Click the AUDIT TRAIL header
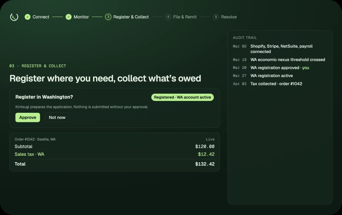Image resolution: width=342 pixels, height=215 pixels. [245, 38]
